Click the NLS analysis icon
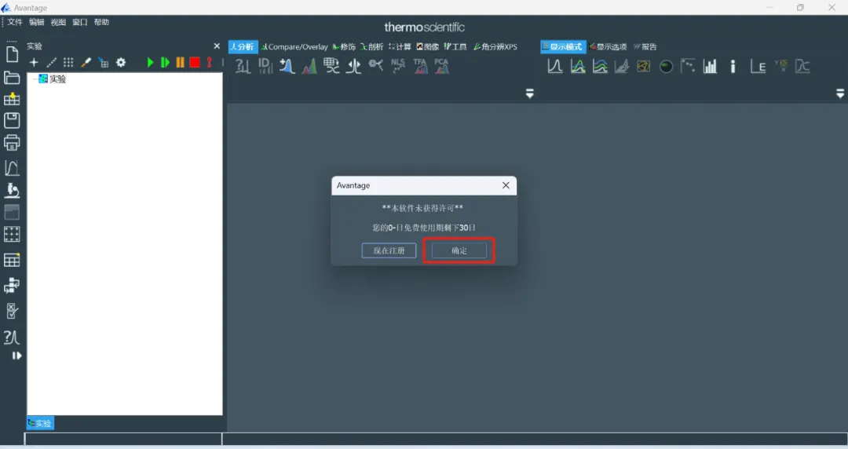 pyautogui.click(x=398, y=66)
